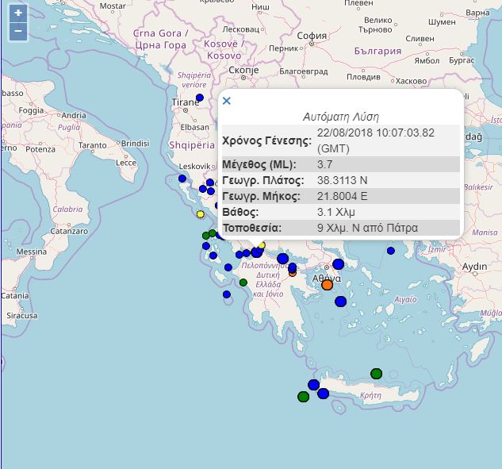This screenshot has width=502, height=469.
Task: Click the magnitude value 3.7
Action: (x=324, y=164)
